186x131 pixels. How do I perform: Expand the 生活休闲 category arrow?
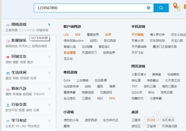(49, 72)
